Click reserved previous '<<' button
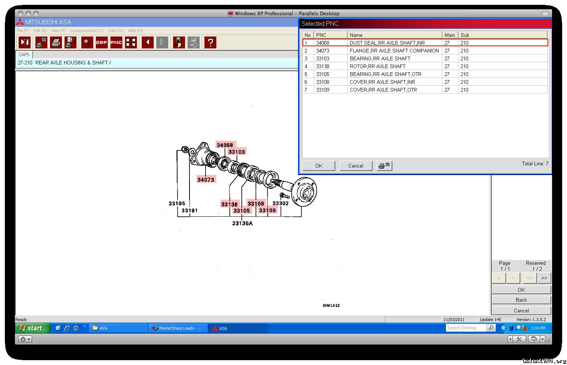The width and height of the screenshot is (567, 365). pos(530,278)
